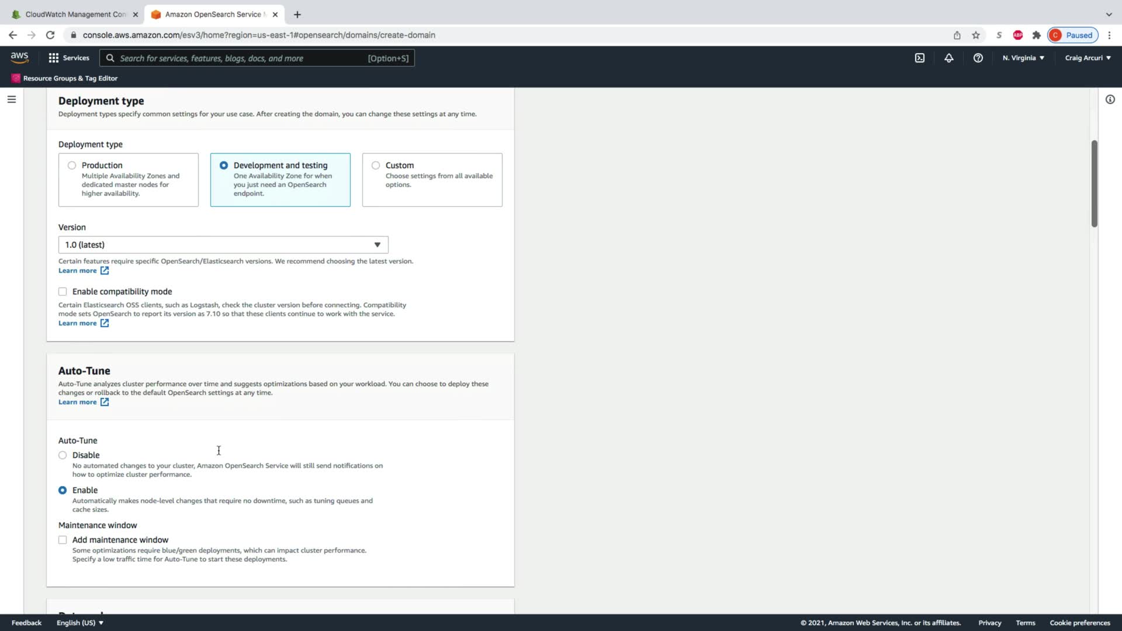Enable compatibility mode checkbox
This screenshot has height=631, width=1122.
[63, 292]
